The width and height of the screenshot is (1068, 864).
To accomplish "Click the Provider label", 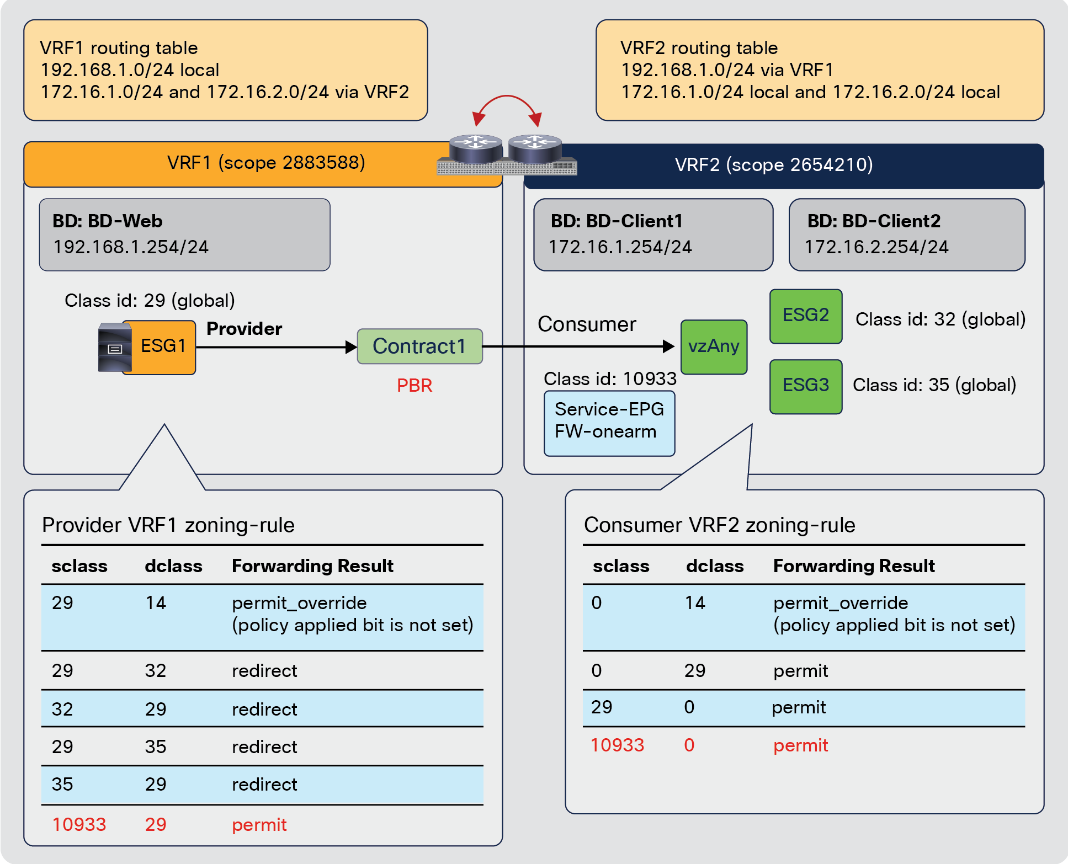I will pyautogui.click(x=244, y=329).
